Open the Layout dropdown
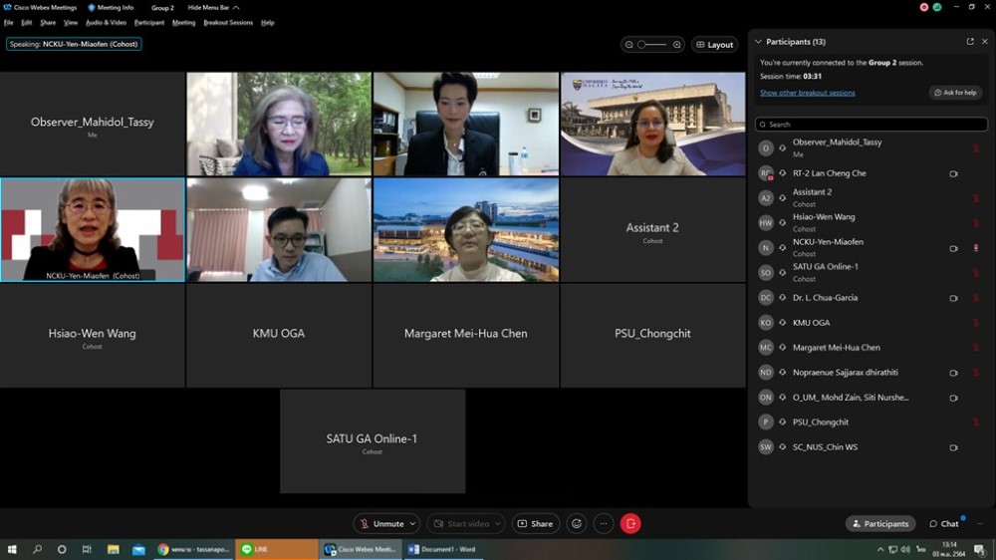Image resolution: width=996 pixels, height=560 pixels. tap(715, 45)
